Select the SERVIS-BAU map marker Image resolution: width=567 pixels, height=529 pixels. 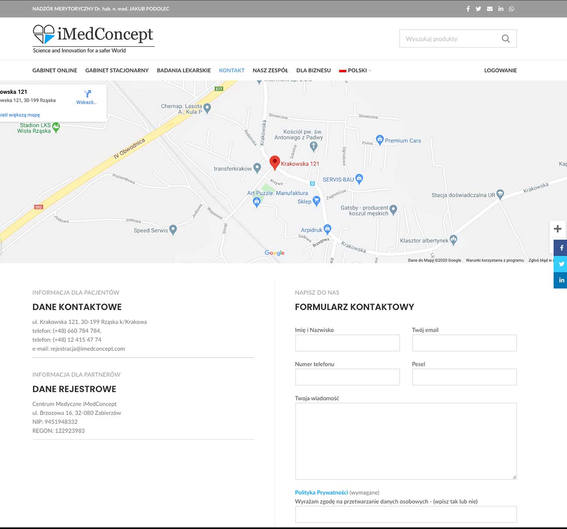359,179
